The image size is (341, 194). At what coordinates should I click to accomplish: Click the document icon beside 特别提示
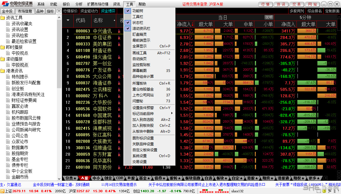click(8, 77)
